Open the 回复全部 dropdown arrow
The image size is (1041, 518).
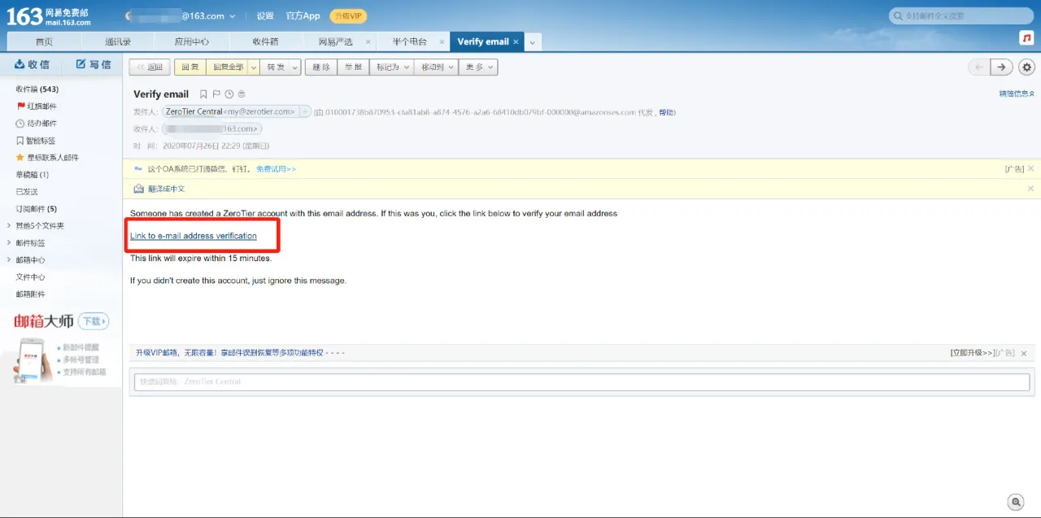(254, 67)
